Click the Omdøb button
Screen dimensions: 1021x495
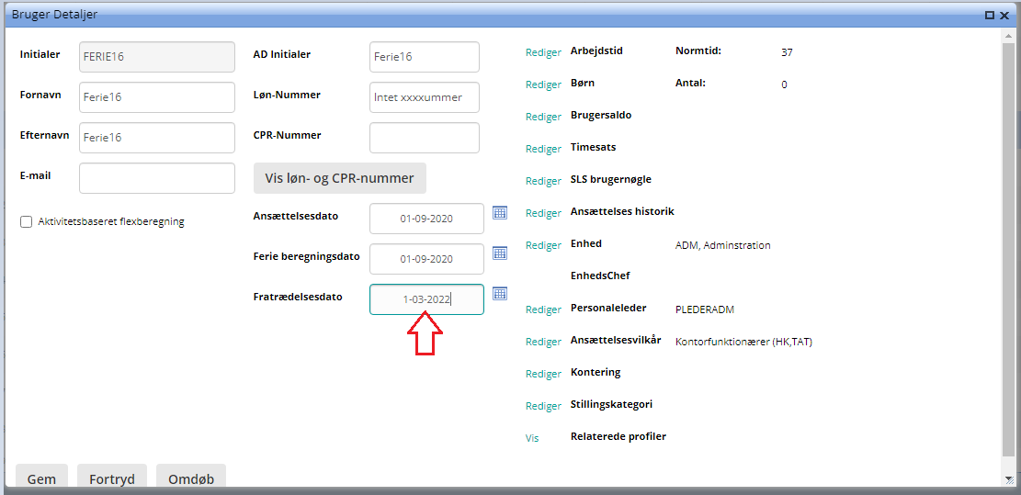click(190, 478)
